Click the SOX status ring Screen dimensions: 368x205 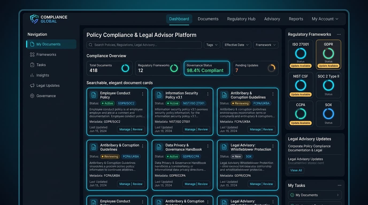click(x=328, y=114)
